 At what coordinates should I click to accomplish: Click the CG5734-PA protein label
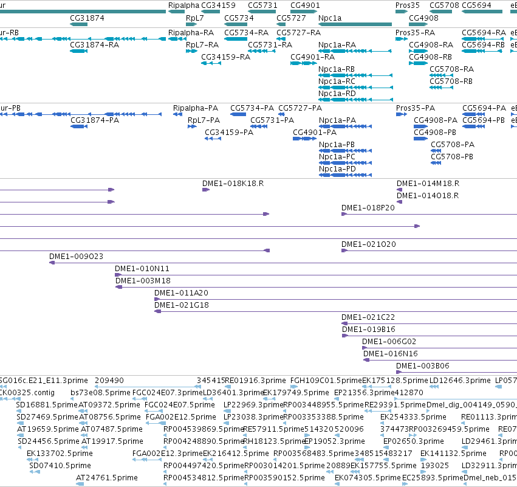tap(252, 108)
